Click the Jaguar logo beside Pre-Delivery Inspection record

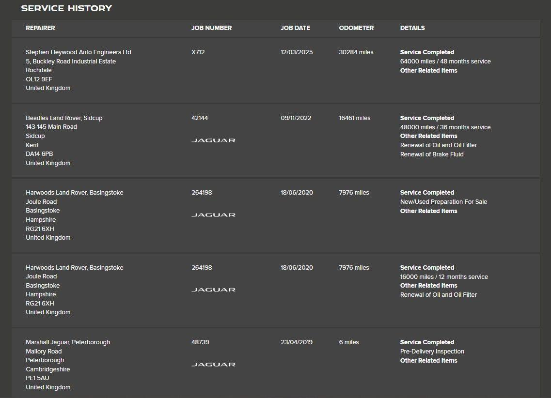[x=213, y=365]
